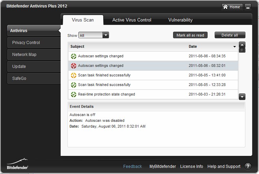Viewport: 259px width, 174px height.
Task: Select Scan task finished successfully at 12:33:28
Action: 153,85
